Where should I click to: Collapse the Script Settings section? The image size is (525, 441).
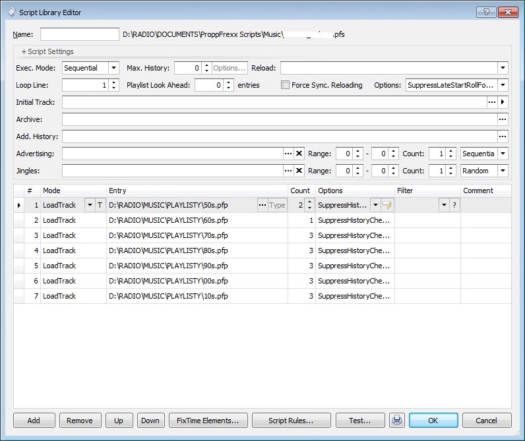(47, 51)
